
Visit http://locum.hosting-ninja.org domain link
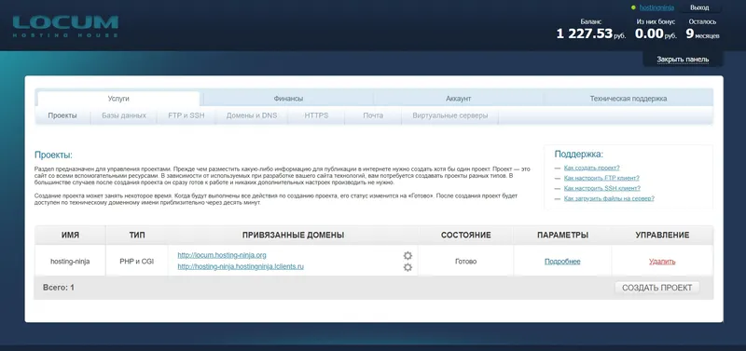[222, 255]
